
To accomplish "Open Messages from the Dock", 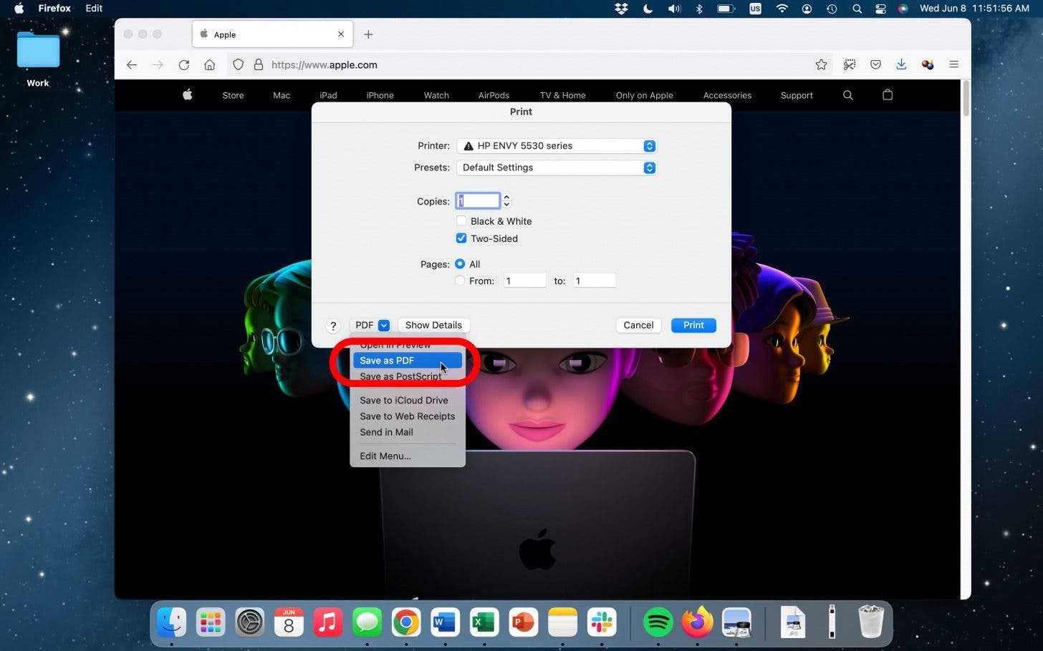I will click(x=367, y=622).
